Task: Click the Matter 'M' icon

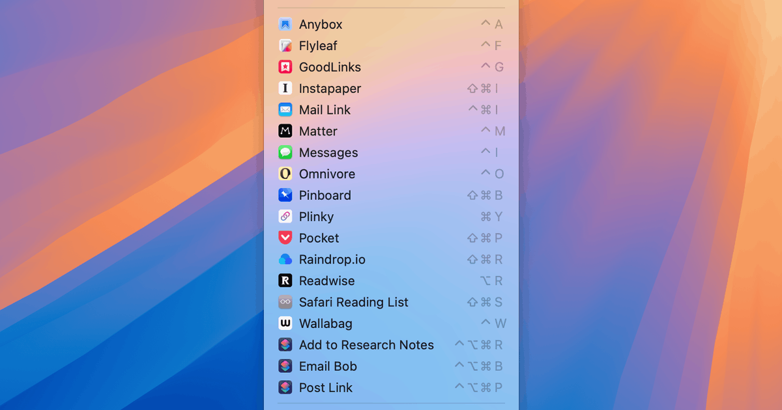Action: coord(285,131)
